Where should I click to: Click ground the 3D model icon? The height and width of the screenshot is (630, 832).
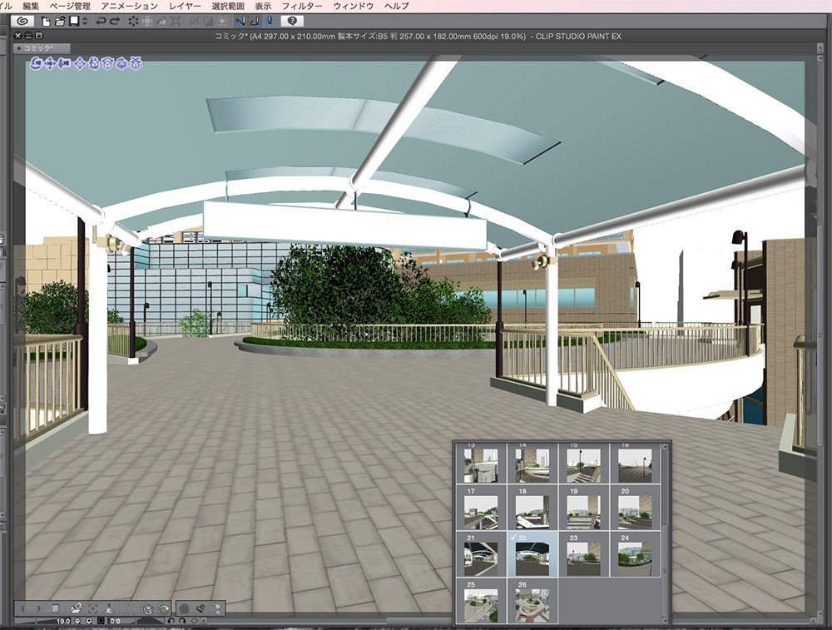109,608
